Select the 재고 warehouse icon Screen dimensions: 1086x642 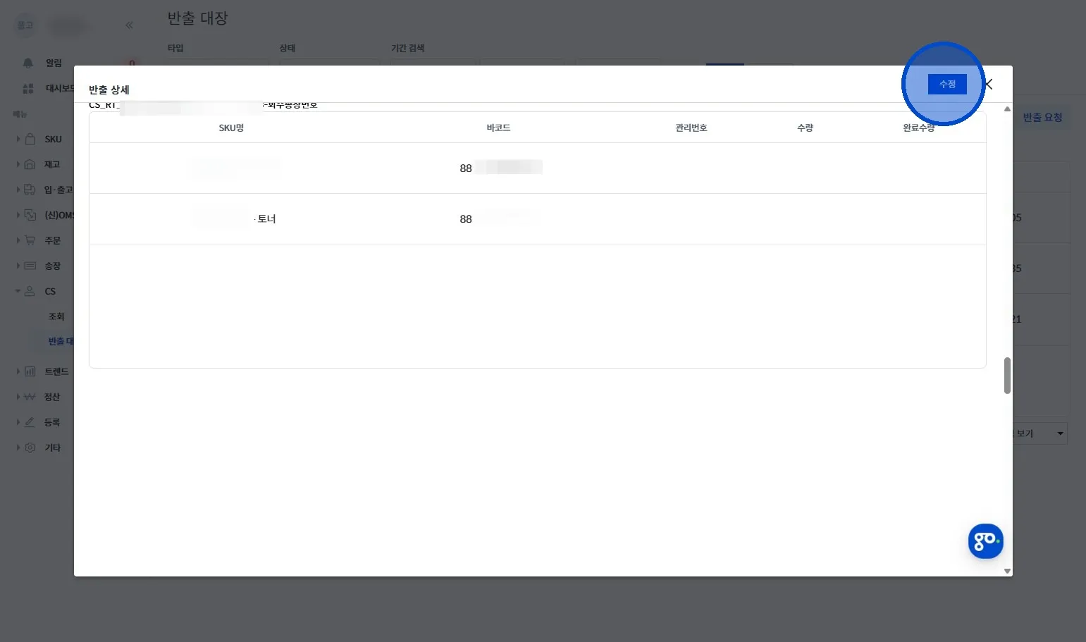(30, 164)
